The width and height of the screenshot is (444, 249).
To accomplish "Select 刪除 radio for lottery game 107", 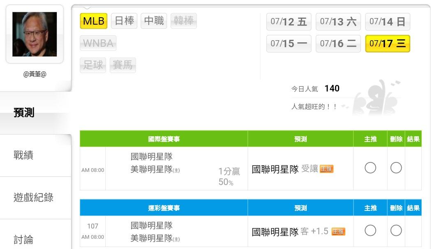I will coord(396,231).
